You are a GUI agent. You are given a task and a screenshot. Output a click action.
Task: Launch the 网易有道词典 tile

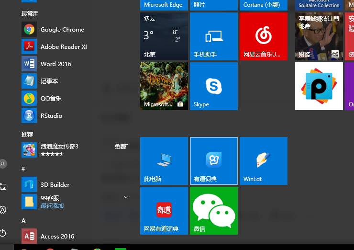(164, 211)
